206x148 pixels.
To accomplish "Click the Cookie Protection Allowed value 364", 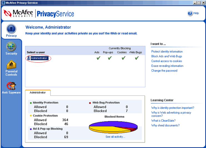I will point(65,120).
